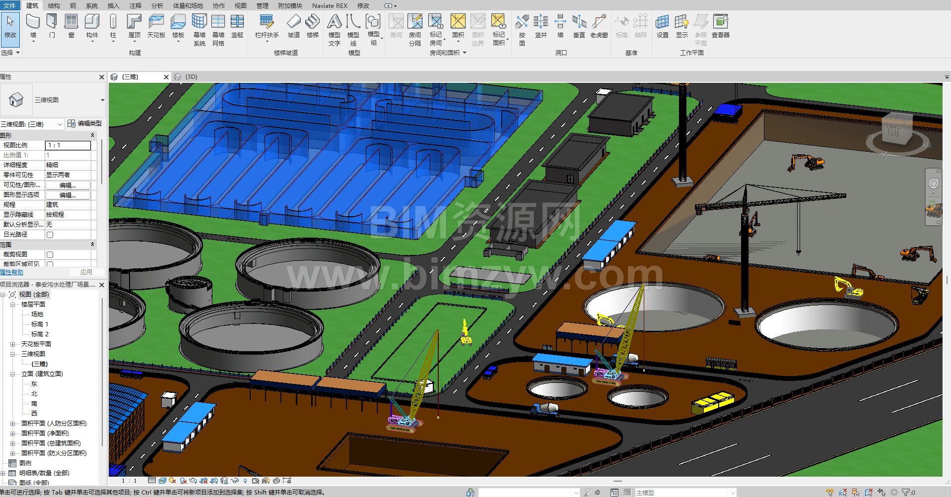The image size is (951, 497).
Task: Open the 结构 ribbon tab
Action: click(x=54, y=5)
